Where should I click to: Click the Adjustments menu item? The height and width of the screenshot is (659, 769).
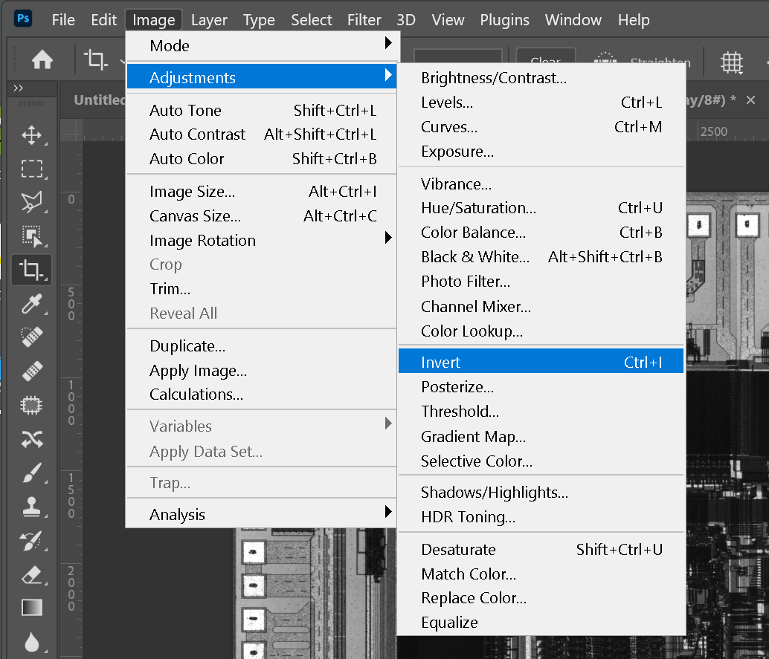click(263, 77)
